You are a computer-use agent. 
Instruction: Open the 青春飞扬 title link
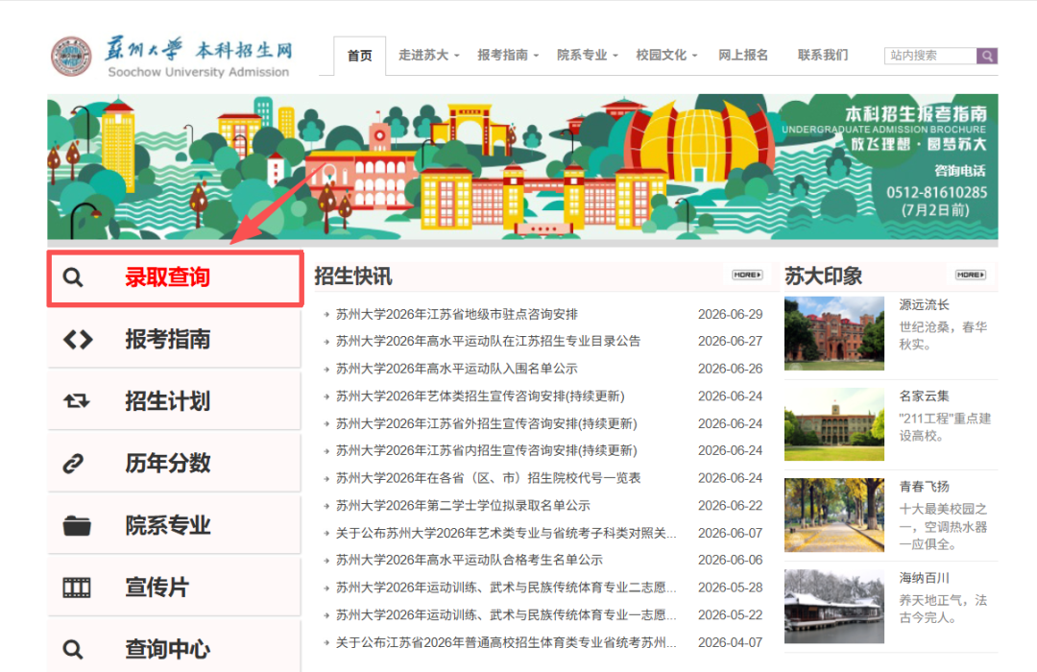(924, 487)
